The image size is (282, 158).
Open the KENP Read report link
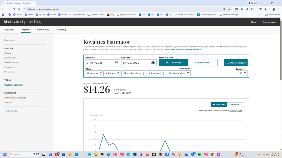point(10,58)
